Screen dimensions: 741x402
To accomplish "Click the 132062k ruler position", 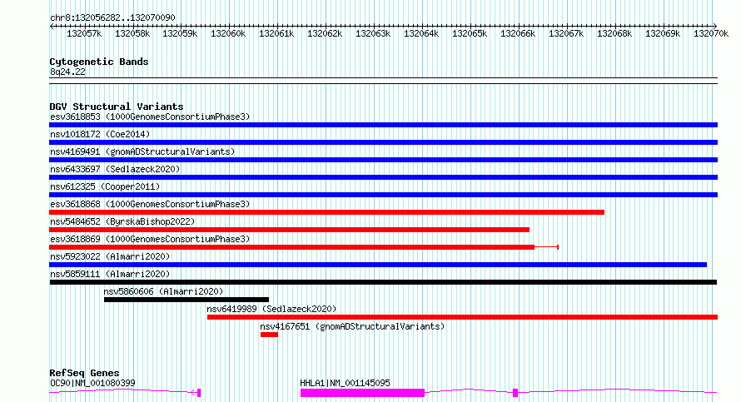I will click(x=325, y=33).
